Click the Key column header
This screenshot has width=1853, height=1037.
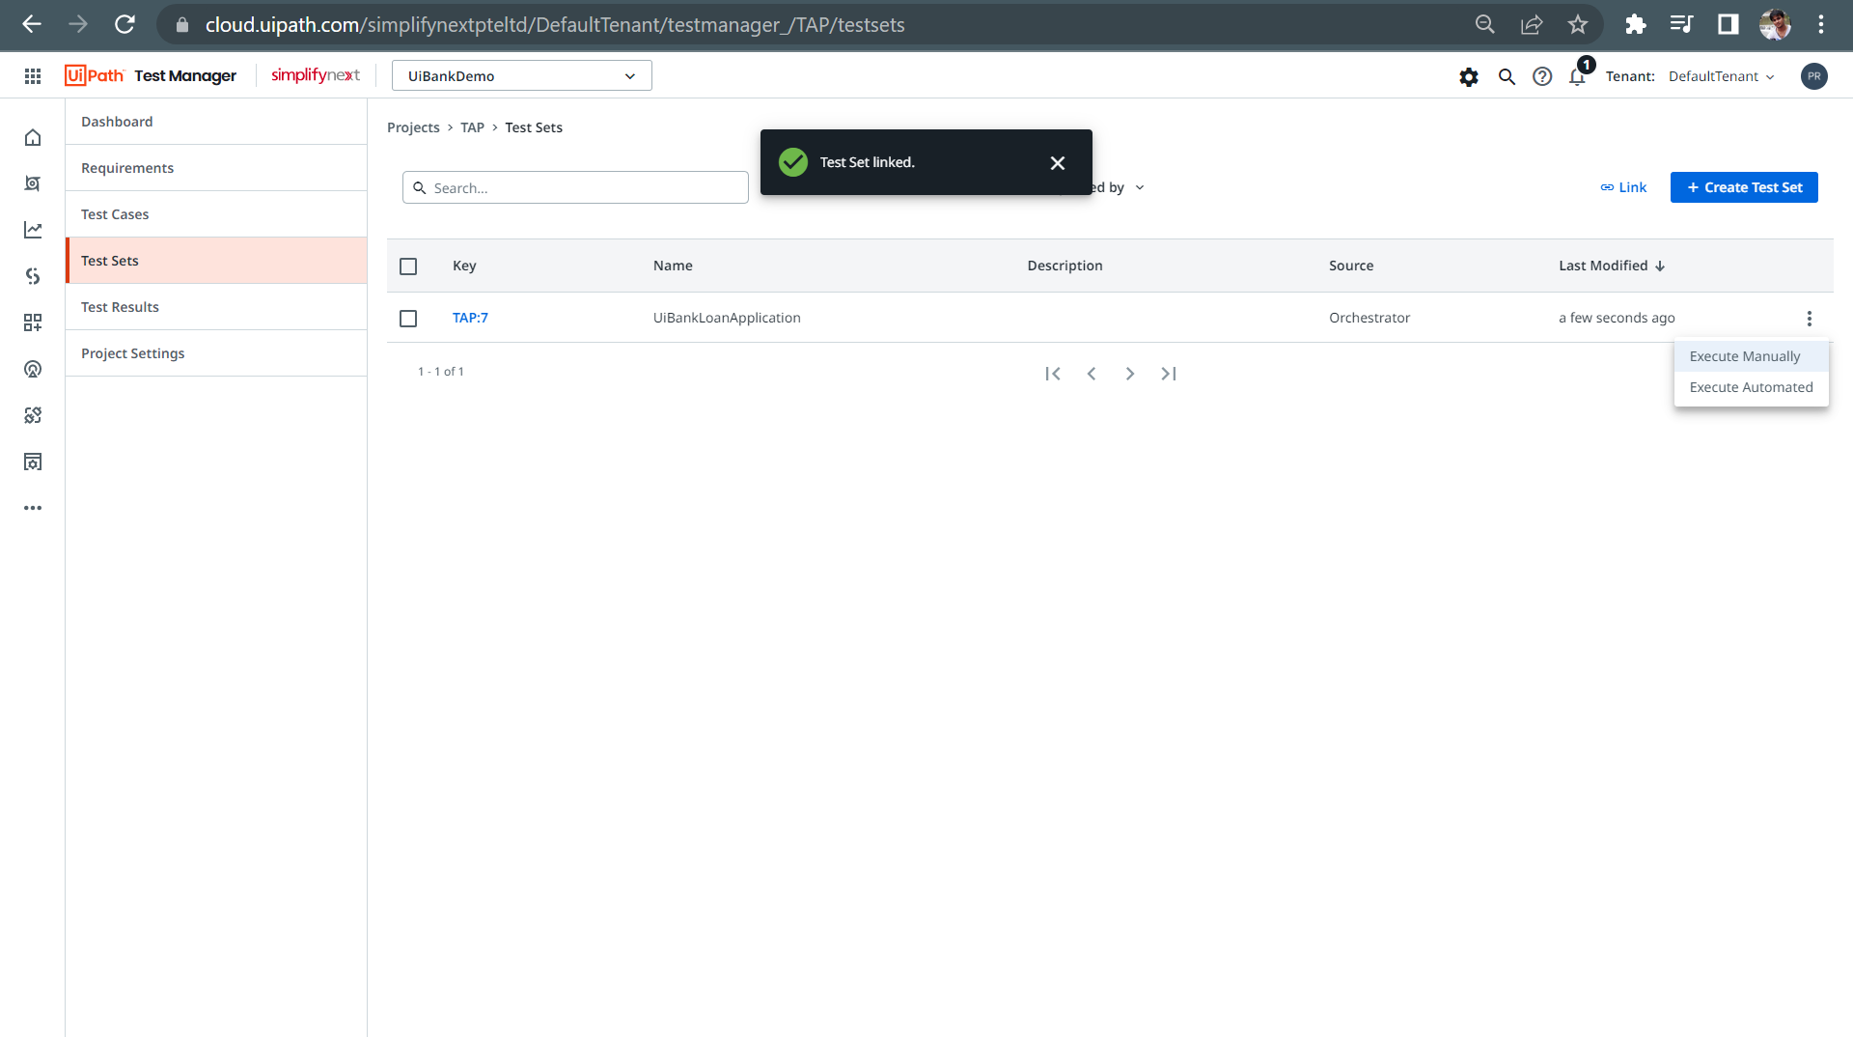coord(464,266)
